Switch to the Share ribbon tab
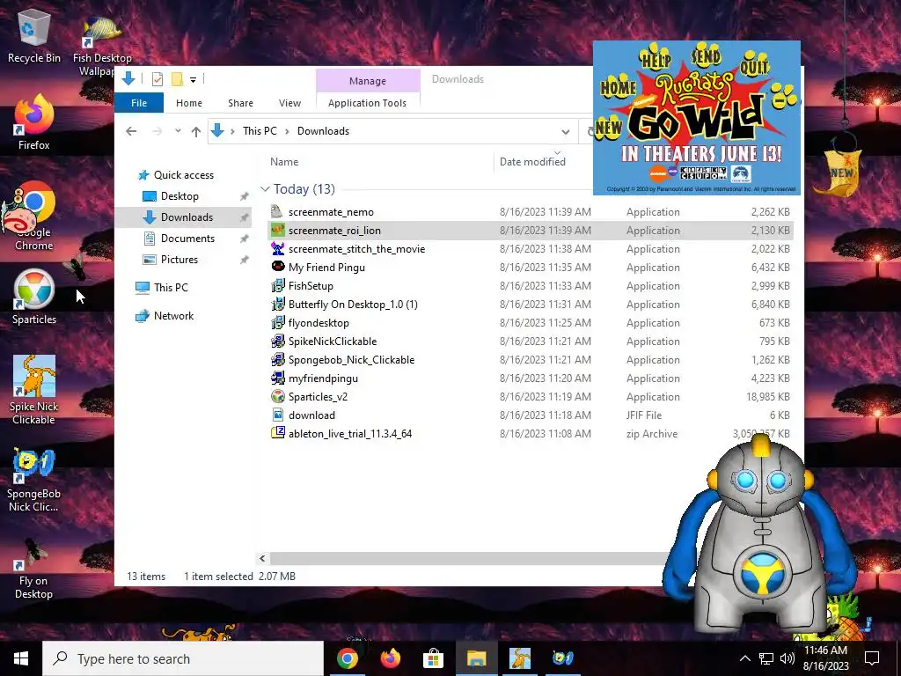This screenshot has height=676, width=901. click(240, 103)
